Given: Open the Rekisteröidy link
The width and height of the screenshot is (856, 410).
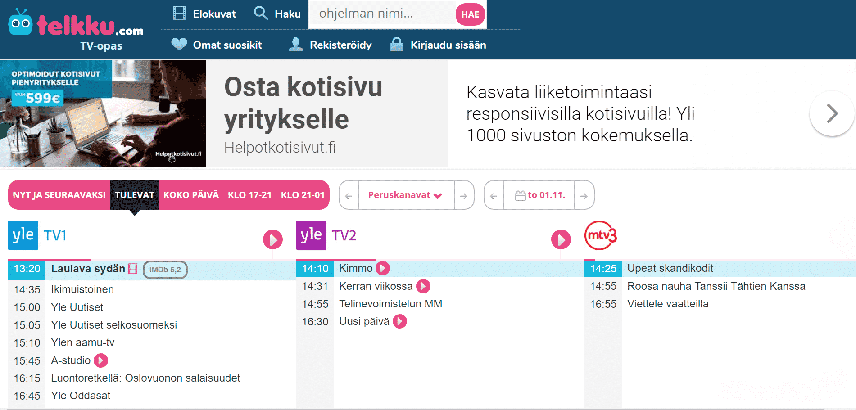Looking at the screenshot, I should click(x=341, y=45).
